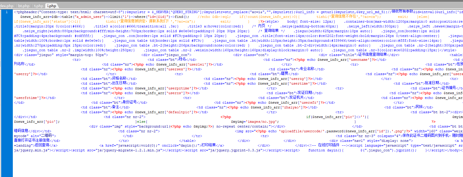
Task: Click the table label 出生日期
Action: (x=119, y=83)
